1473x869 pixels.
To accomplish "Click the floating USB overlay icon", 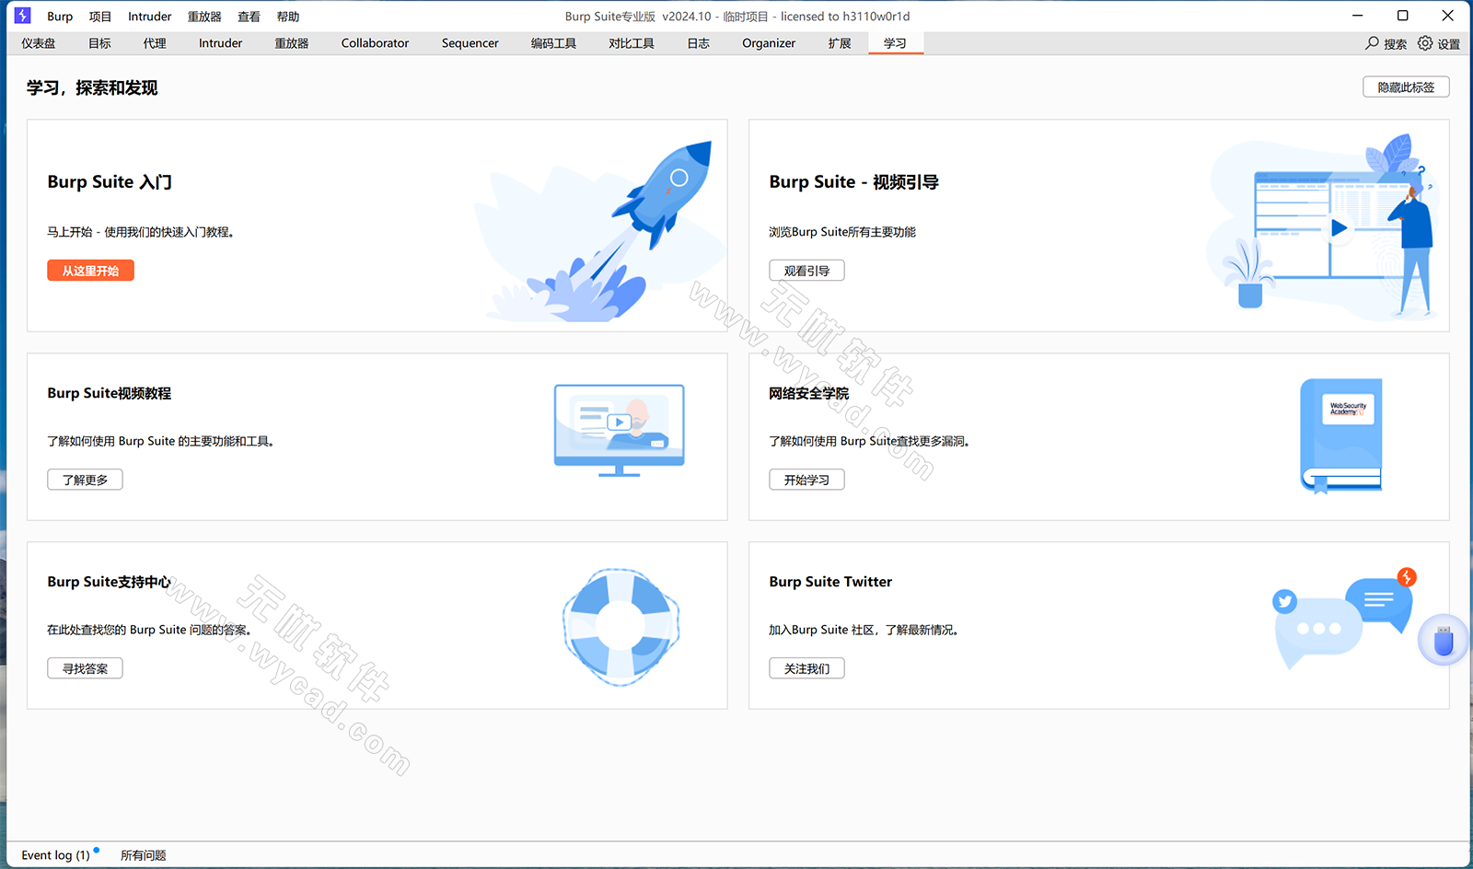I will tap(1443, 641).
